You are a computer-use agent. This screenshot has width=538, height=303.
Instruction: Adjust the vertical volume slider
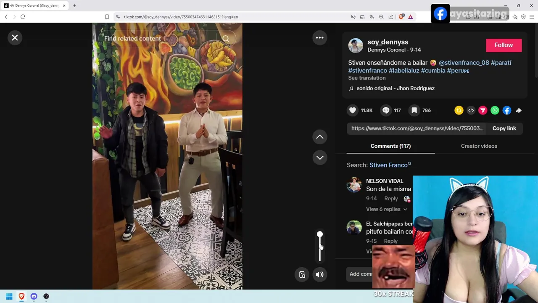[x=319, y=247]
